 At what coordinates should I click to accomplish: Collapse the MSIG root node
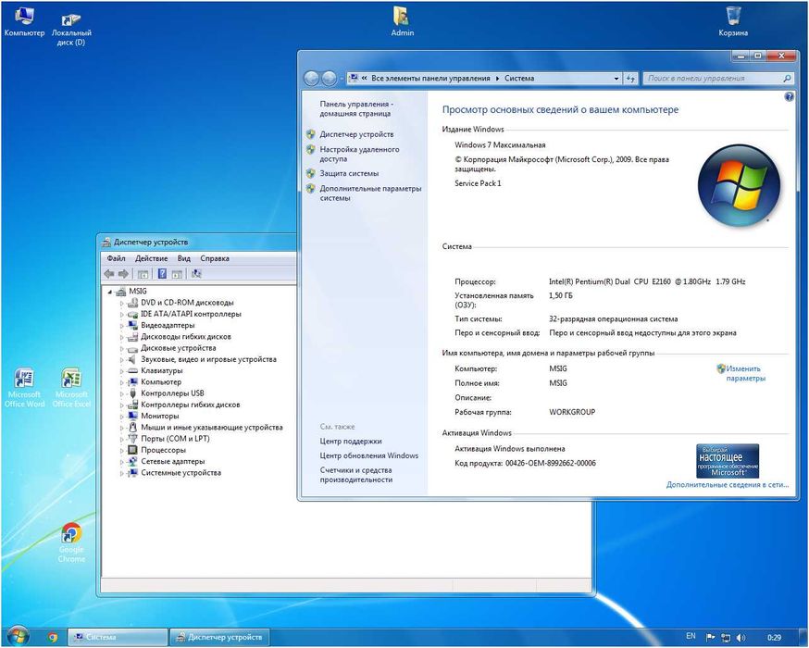coord(110,292)
